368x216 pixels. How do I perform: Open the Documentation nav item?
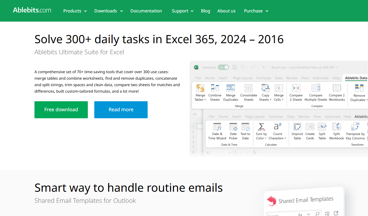coord(146,11)
